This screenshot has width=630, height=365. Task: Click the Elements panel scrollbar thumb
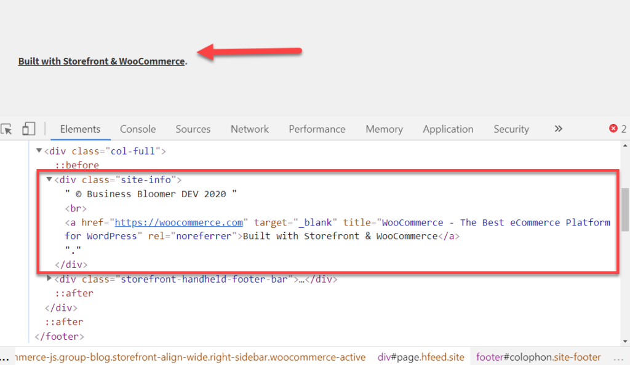[625, 210]
